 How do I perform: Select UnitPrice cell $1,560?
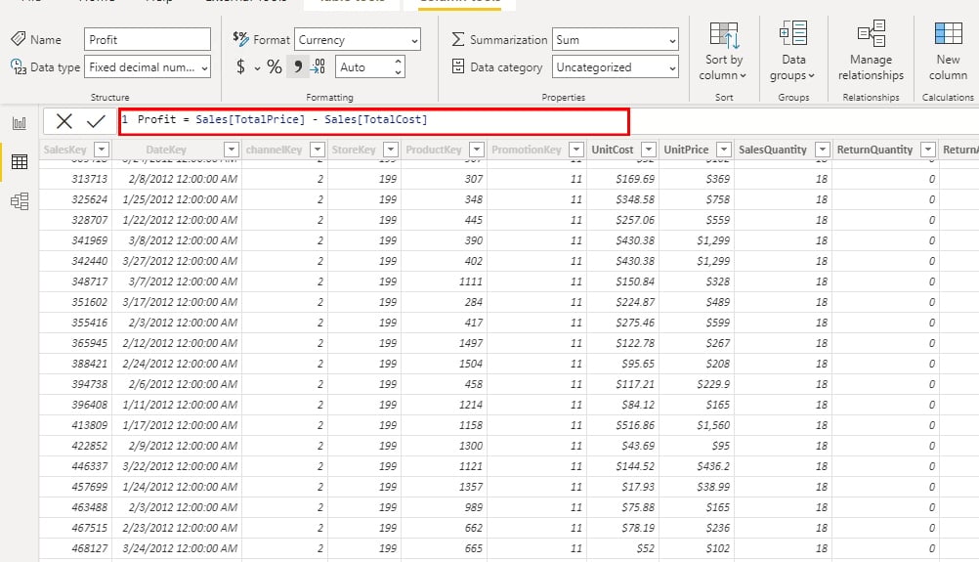tap(697, 425)
